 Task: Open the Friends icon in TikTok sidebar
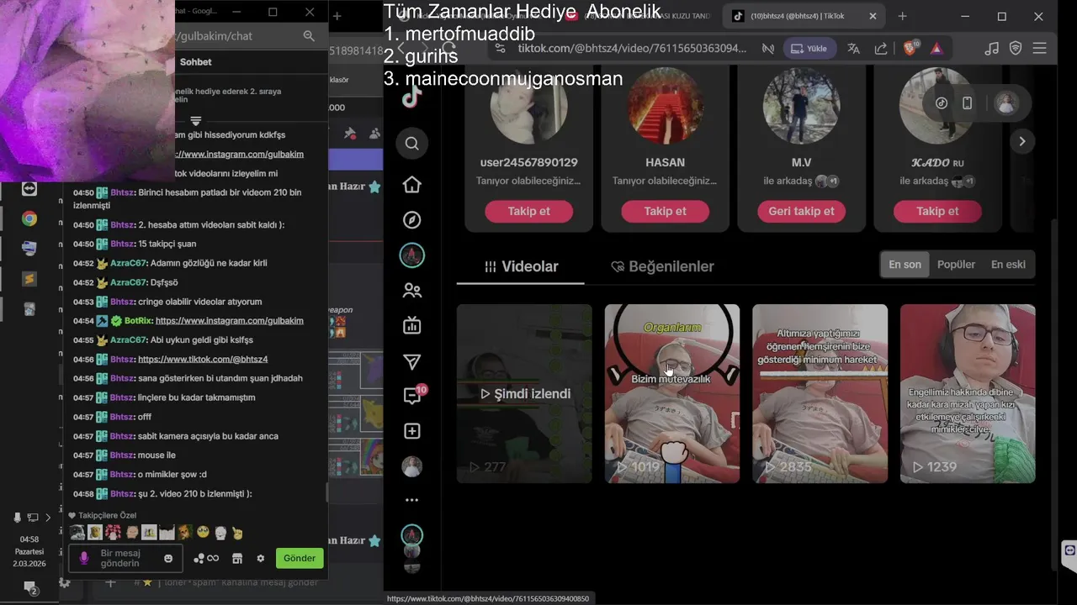tap(411, 291)
